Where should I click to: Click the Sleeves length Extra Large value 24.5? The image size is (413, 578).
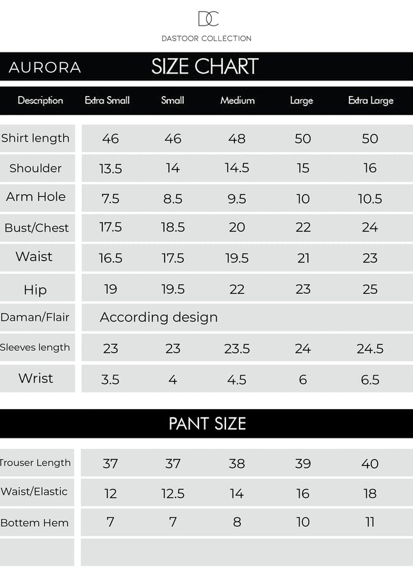[x=370, y=349]
